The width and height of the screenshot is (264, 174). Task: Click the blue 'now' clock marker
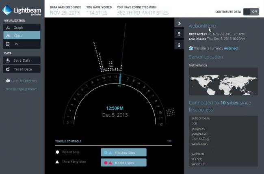pos(120,79)
